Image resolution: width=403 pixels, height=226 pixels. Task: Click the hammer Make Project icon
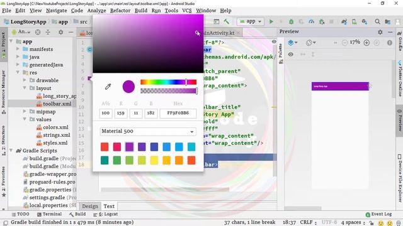pos(227,21)
